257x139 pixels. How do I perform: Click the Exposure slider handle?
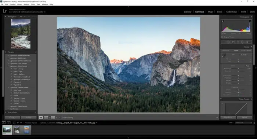pyautogui.click(x=238, y=69)
